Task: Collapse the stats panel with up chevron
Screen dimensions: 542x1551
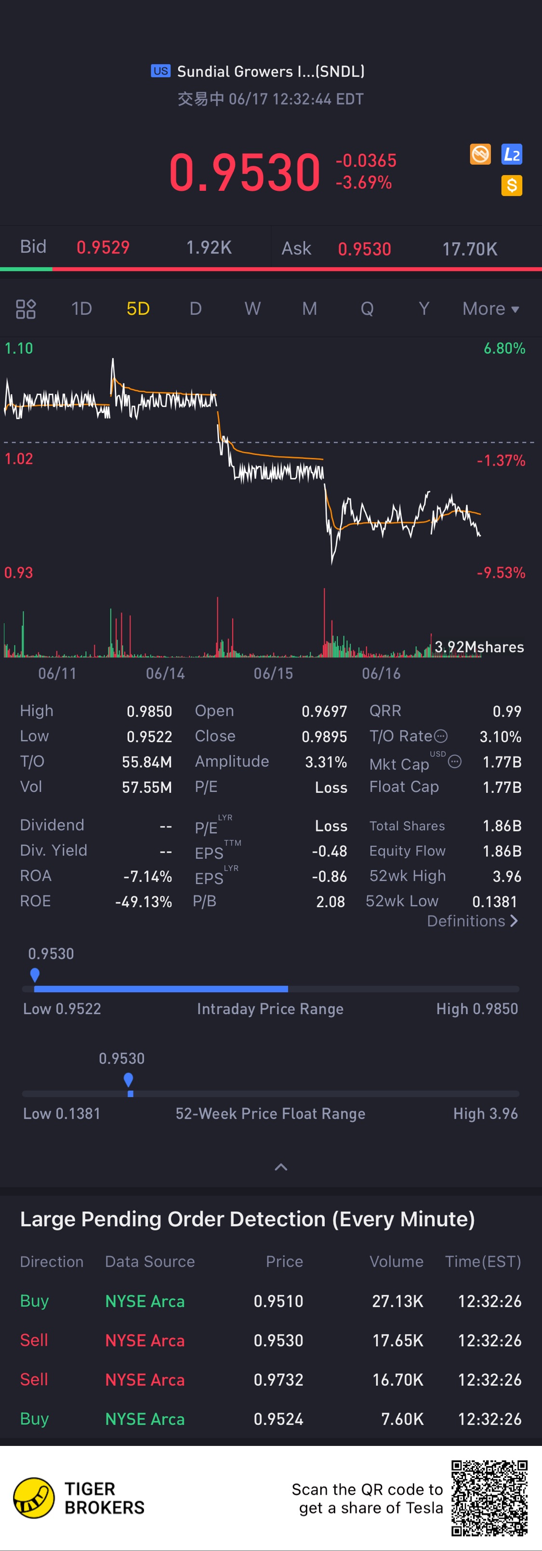Action: click(281, 1167)
